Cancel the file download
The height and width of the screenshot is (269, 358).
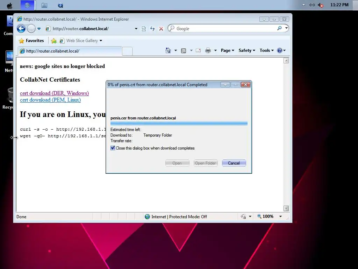pos(234,163)
